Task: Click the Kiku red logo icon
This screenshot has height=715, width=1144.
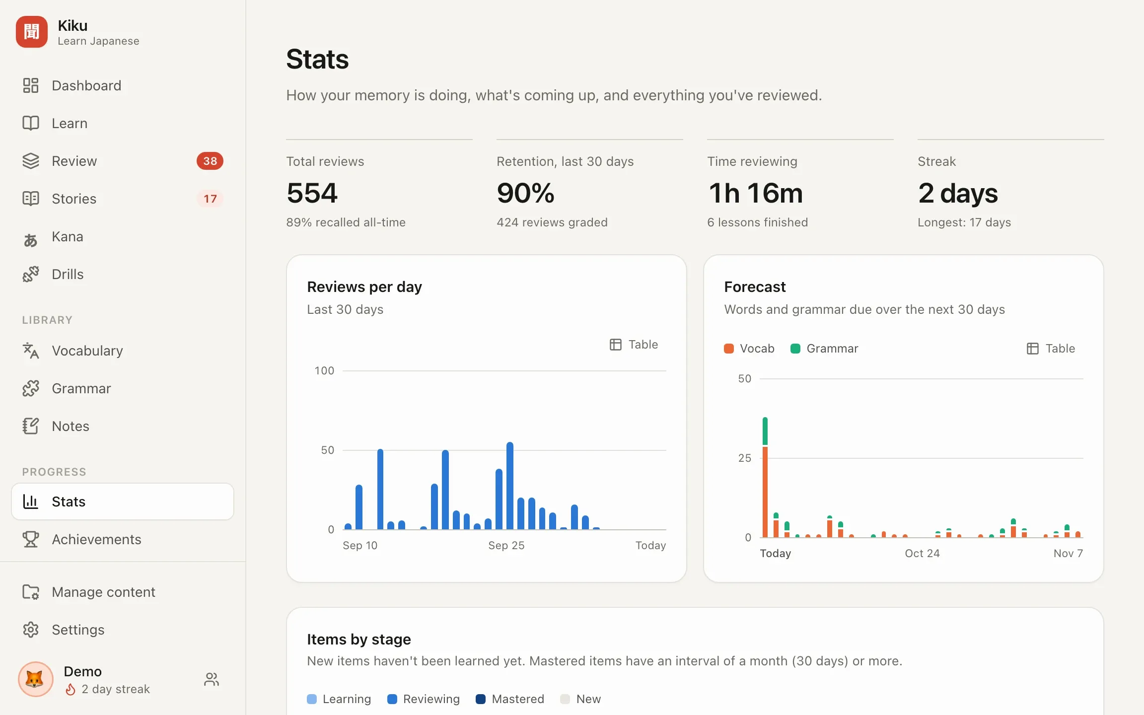Action: coord(31,32)
